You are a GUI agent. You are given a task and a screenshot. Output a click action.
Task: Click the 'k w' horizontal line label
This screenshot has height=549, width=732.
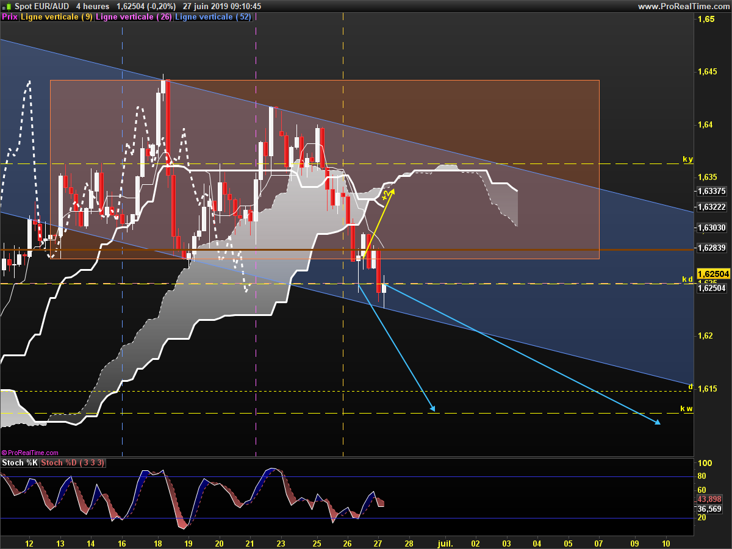click(x=687, y=409)
